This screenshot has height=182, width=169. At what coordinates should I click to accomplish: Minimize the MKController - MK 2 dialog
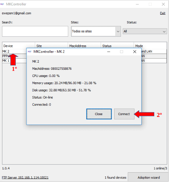[109, 52]
